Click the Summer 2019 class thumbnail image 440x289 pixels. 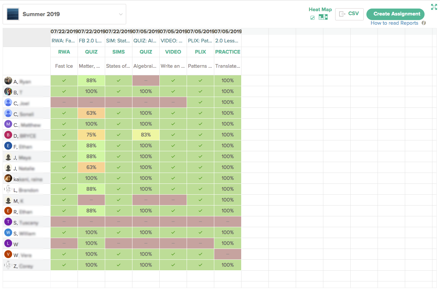(x=13, y=14)
